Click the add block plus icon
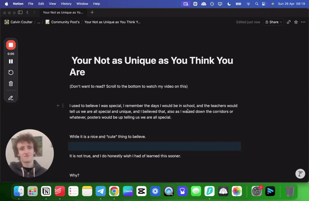309x201 pixels. coord(58,106)
